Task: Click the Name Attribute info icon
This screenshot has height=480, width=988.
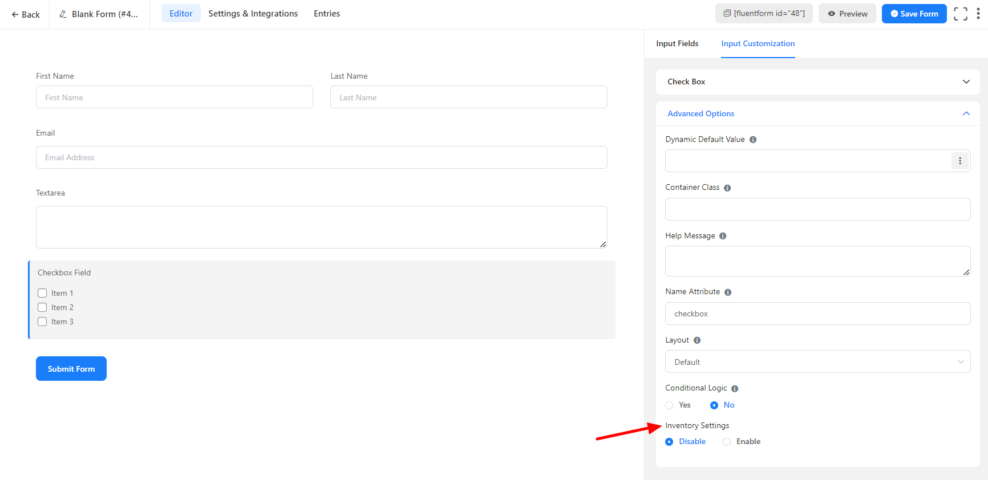Action: pyautogui.click(x=728, y=292)
